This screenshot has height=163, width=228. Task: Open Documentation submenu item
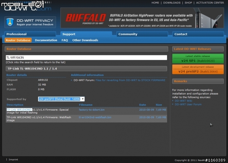click(x=46, y=40)
